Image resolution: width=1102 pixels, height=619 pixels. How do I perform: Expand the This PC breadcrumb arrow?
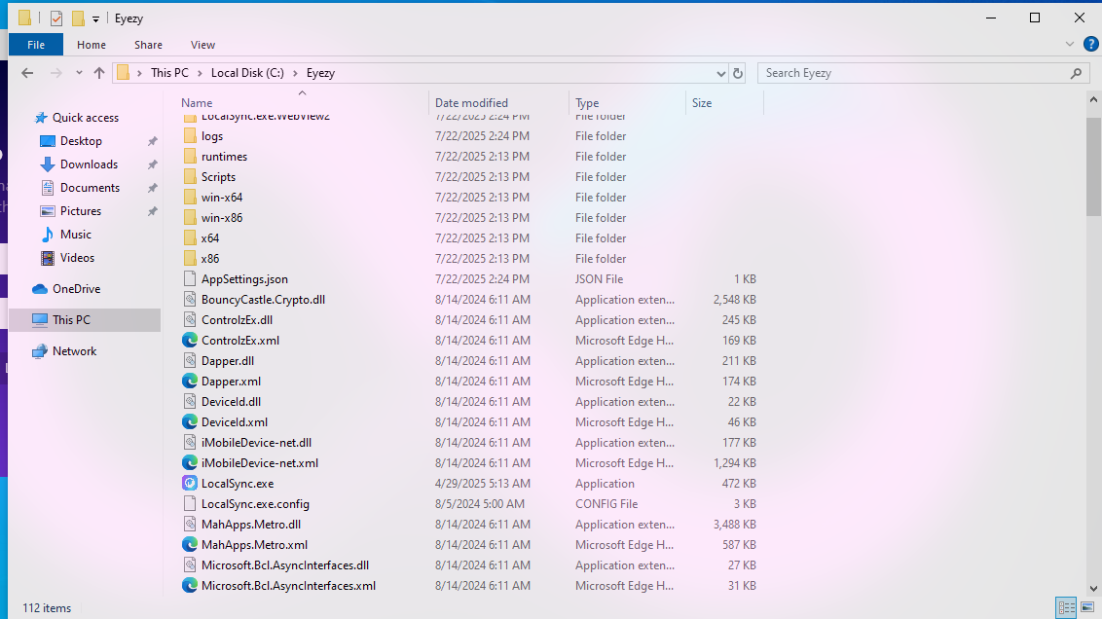tap(200, 73)
